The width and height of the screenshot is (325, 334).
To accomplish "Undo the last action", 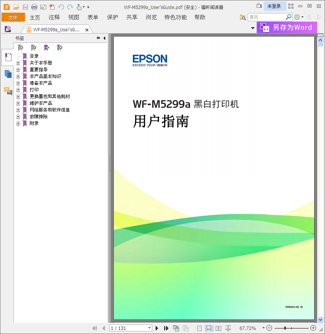I will point(61,7).
